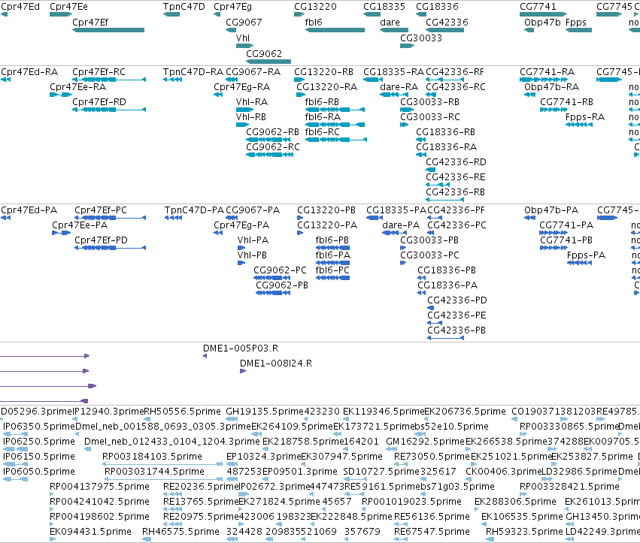Select the fbl6-RB transcript
Viewport: 640px width, 543px height.
coord(335,109)
